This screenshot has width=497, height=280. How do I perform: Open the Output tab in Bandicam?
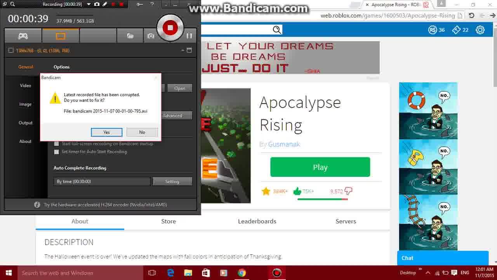(x=26, y=123)
